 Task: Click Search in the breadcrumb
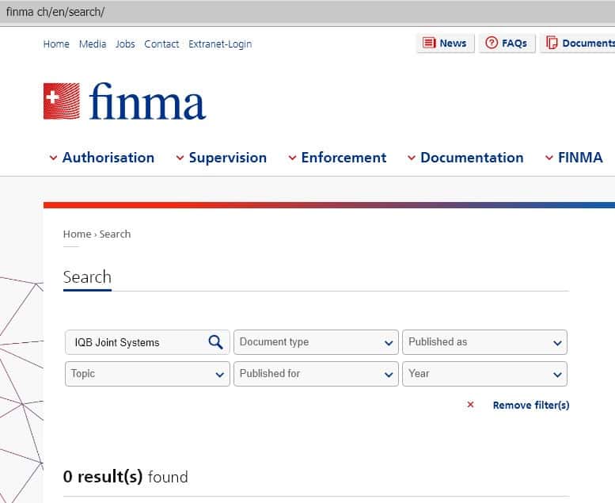click(115, 234)
